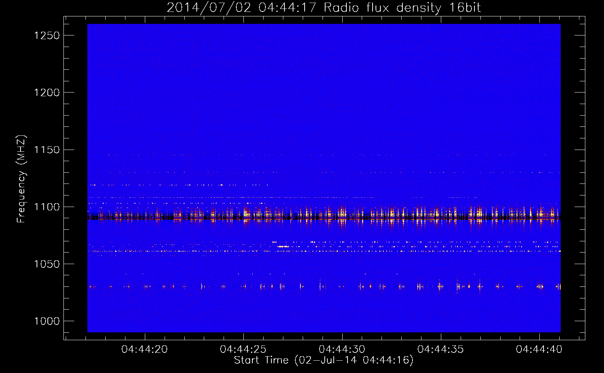The width and height of the screenshot is (604, 373).
Task: Click the 04:44:25 time tick label
Action: coord(243,350)
